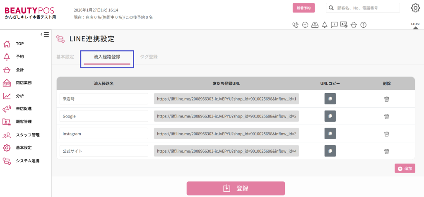
Task: Click the 追加 add button
Action: coord(405,168)
